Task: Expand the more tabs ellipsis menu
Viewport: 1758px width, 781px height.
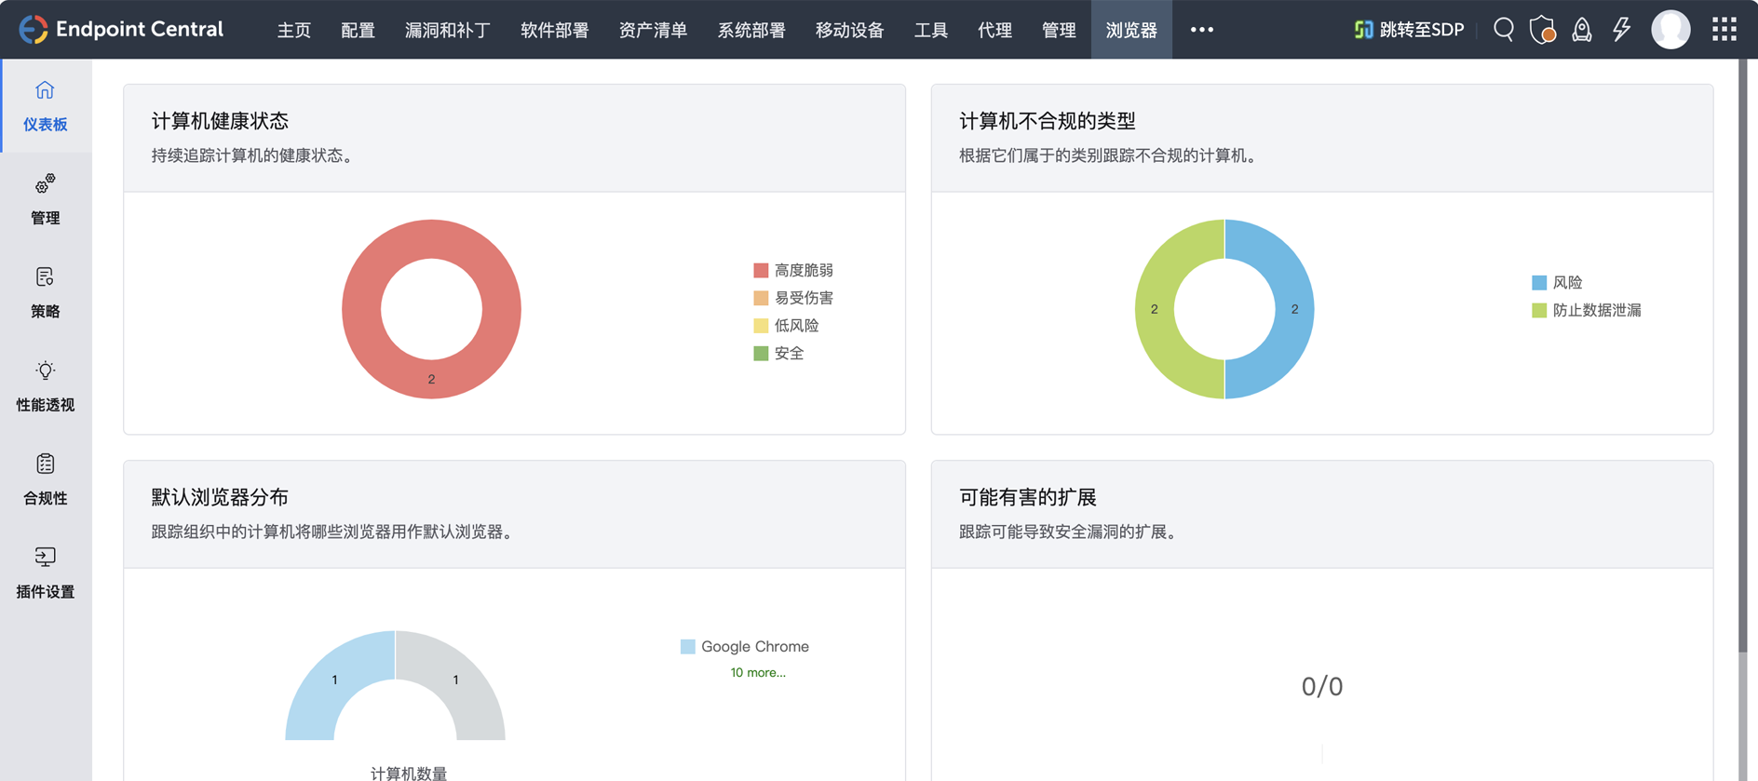Action: pyautogui.click(x=1201, y=30)
